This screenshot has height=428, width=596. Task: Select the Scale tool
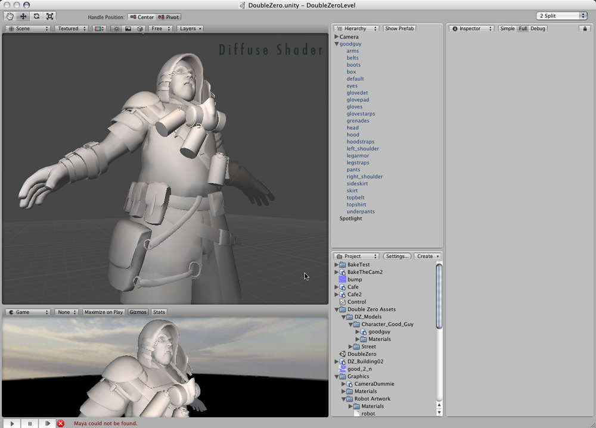(x=50, y=16)
